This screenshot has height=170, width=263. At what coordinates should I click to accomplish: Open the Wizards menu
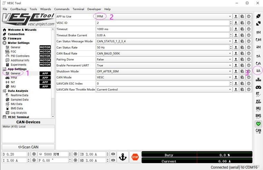pos(46,9)
